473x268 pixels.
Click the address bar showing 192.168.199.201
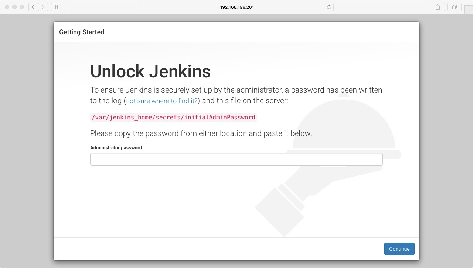point(236,7)
